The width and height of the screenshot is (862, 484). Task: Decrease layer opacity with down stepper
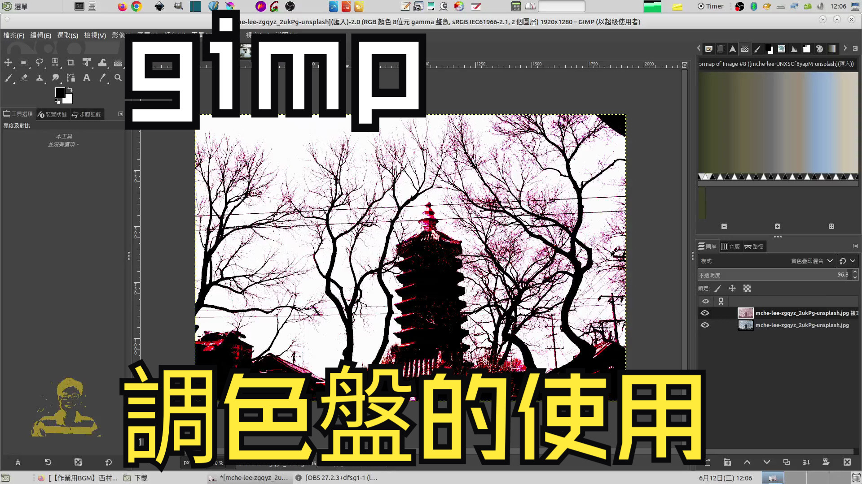(855, 278)
